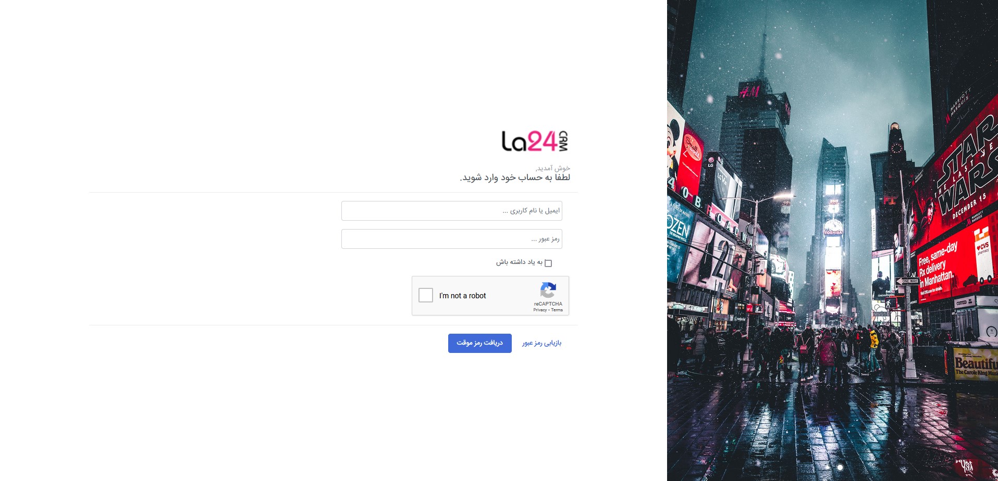Screen dimensions: 998x481
Task: Open the reCAPTCHA Terms link
Action: [557, 310]
